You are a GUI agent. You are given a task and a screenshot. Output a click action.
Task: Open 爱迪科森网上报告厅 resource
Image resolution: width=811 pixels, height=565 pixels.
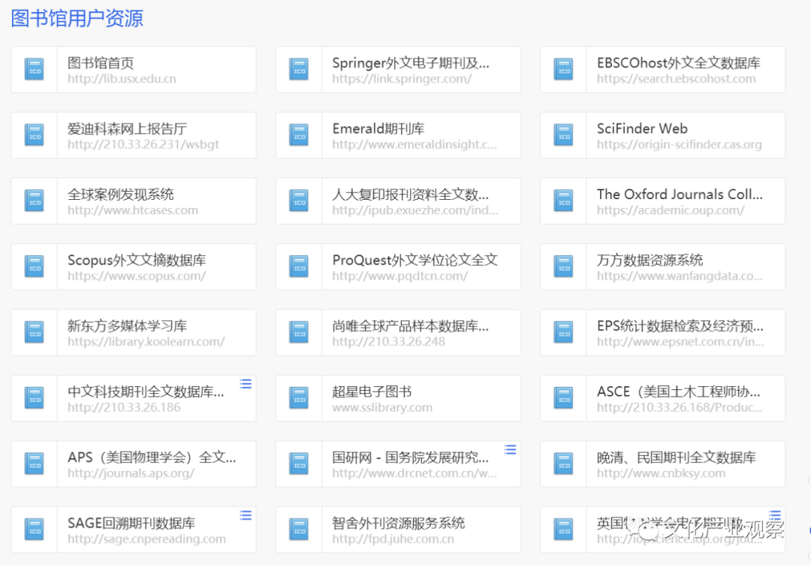pyautogui.click(x=134, y=135)
